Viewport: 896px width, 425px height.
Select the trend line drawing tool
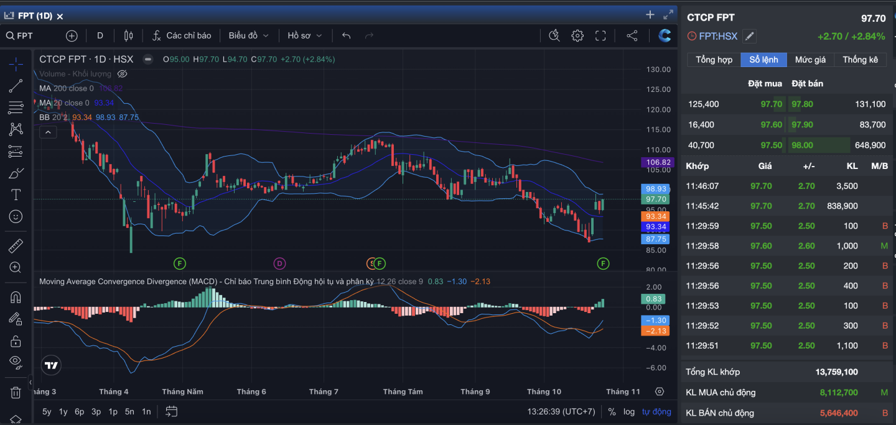[16, 86]
